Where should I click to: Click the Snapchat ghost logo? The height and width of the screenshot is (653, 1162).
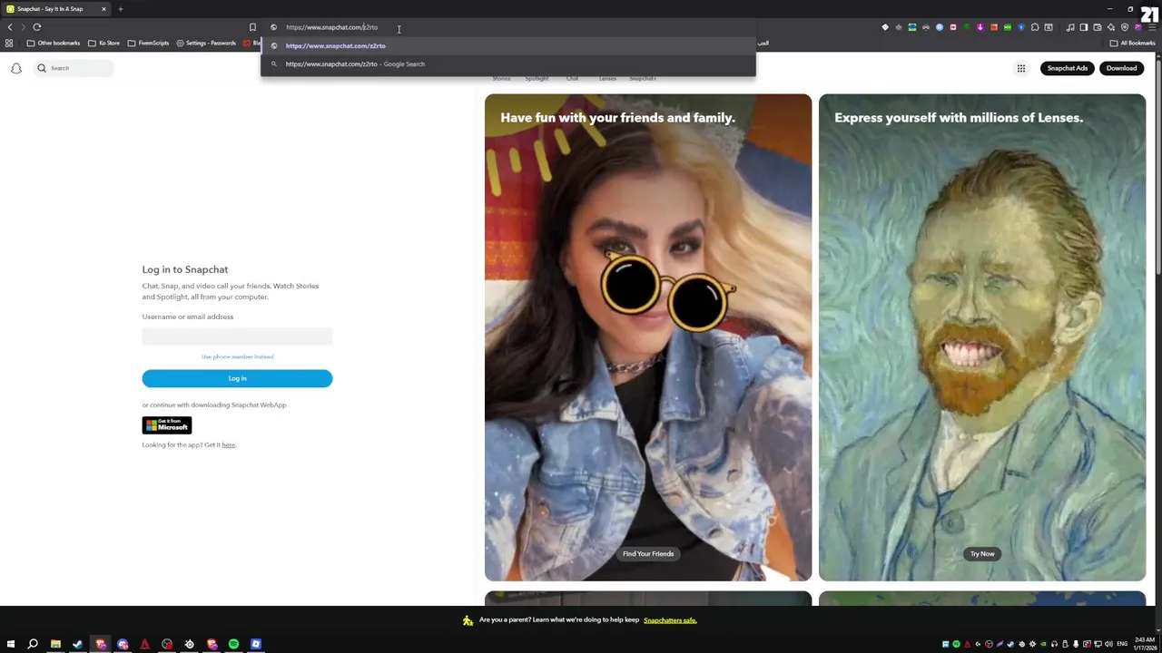click(15, 68)
